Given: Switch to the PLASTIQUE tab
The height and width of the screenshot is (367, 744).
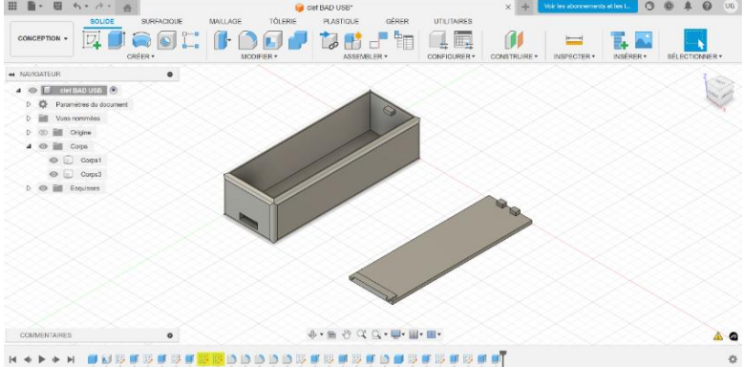Looking at the screenshot, I should point(341,21).
